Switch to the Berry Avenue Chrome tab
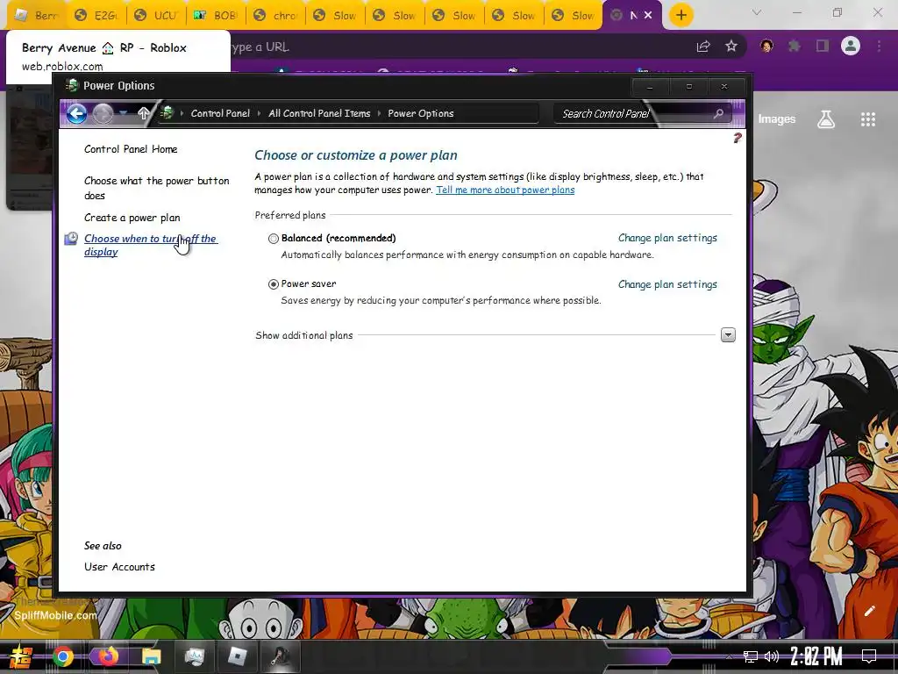This screenshot has width=898, height=674. [37, 16]
